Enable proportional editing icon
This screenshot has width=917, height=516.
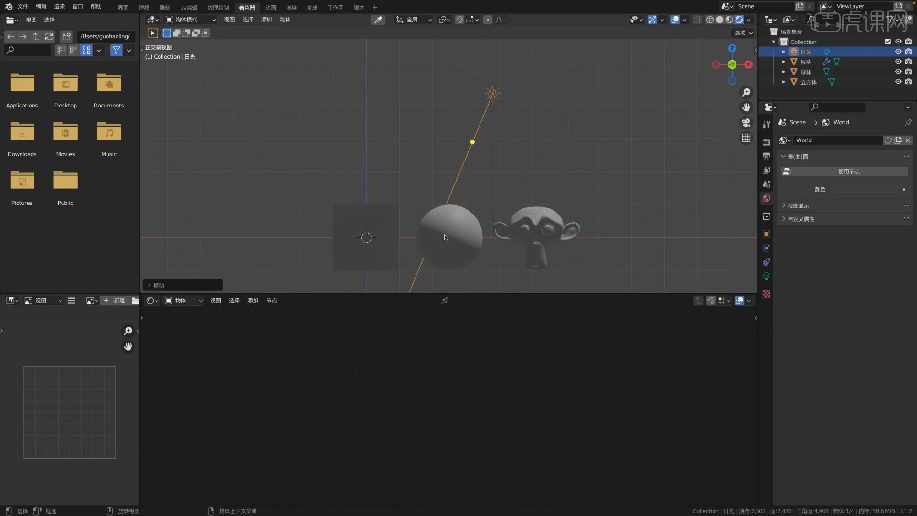coord(488,20)
